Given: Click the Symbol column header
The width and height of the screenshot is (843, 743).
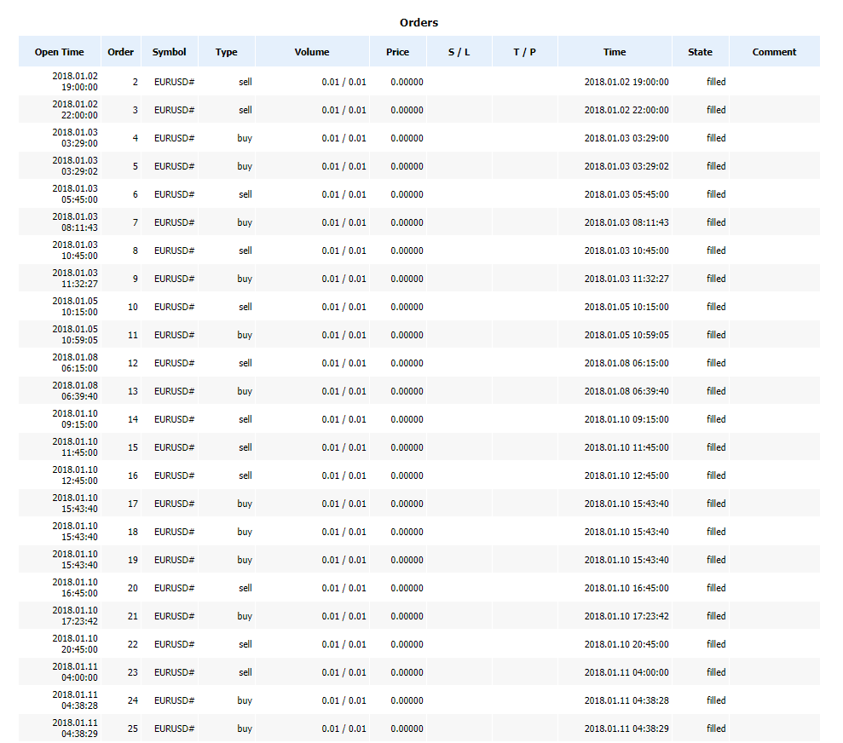Looking at the screenshot, I should click(170, 52).
